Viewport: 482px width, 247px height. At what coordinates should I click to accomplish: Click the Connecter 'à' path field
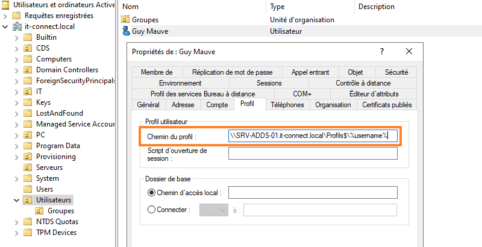[320, 210]
